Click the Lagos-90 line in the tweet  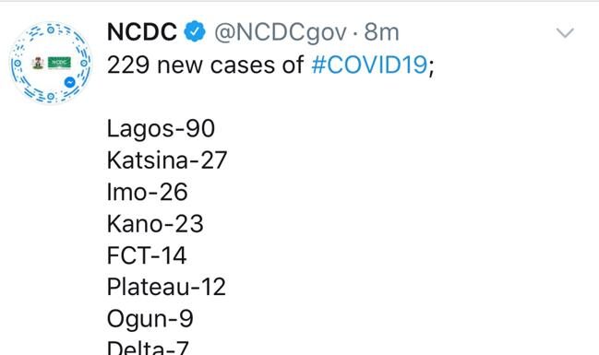point(161,129)
